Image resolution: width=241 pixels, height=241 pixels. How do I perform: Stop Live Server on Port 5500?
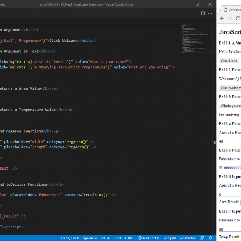(x=149, y=238)
